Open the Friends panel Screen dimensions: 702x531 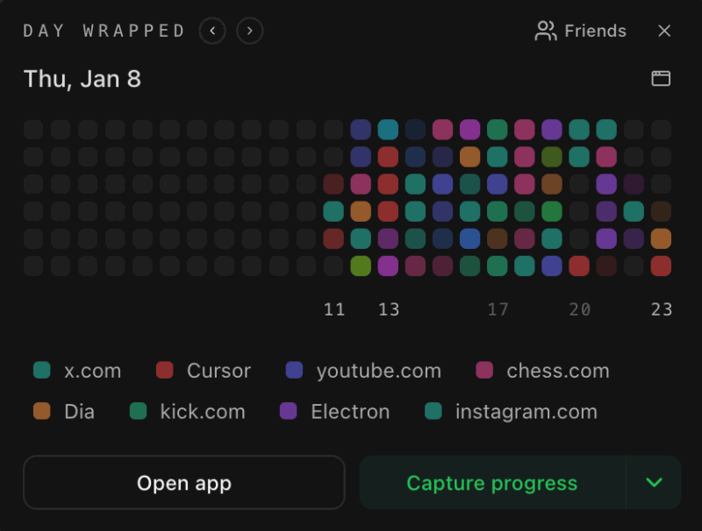pyautogui.click(x=581, y=32)
